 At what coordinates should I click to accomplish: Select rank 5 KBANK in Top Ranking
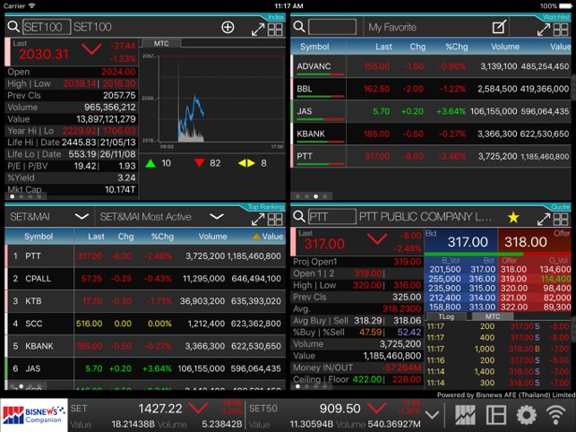pyautogui.click(x=145, y=346)
